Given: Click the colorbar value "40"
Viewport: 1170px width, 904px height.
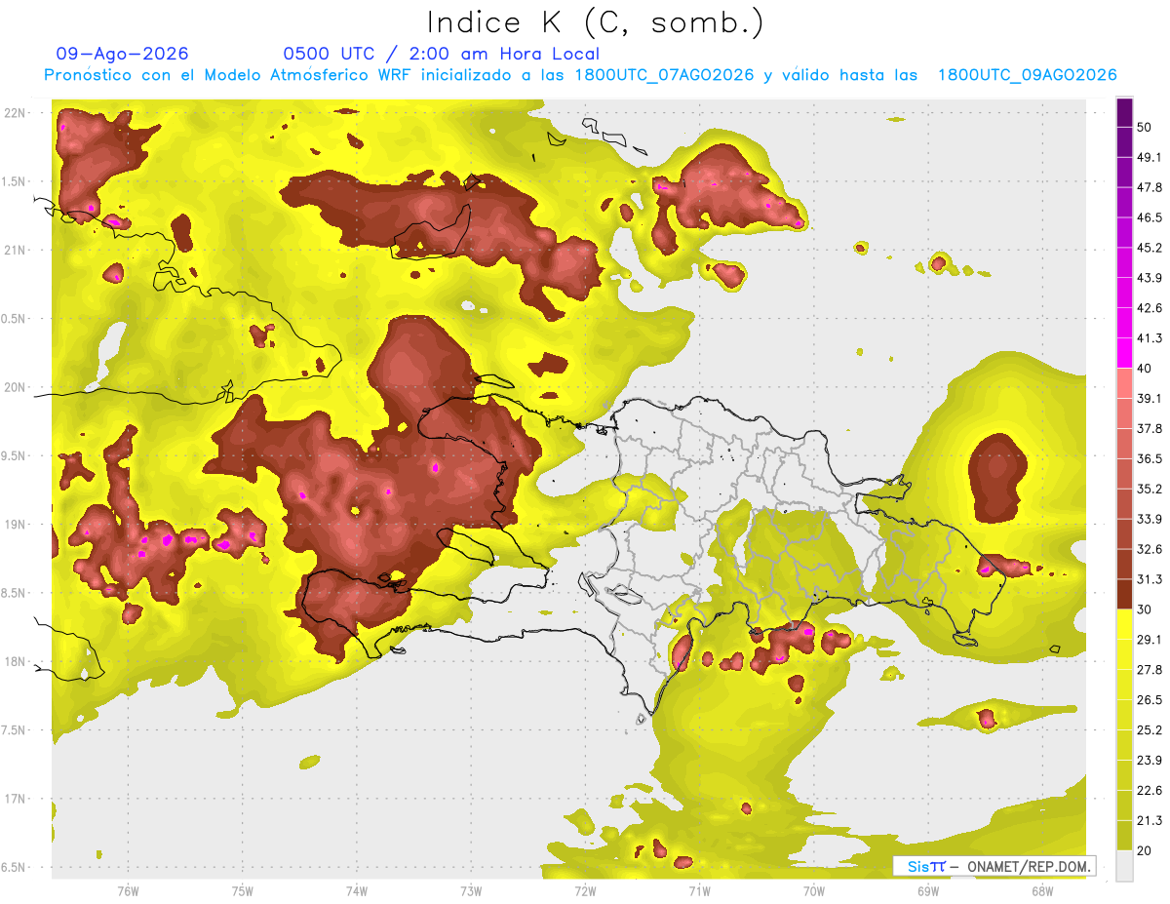Looking at the screenshot, I should 1146,369.
